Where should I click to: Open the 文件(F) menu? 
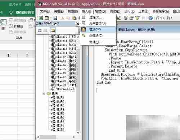point(45,11)
